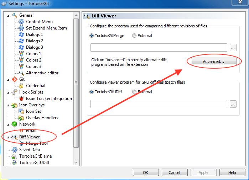Collapse the Diff Viewer tree node

(8, 137)
